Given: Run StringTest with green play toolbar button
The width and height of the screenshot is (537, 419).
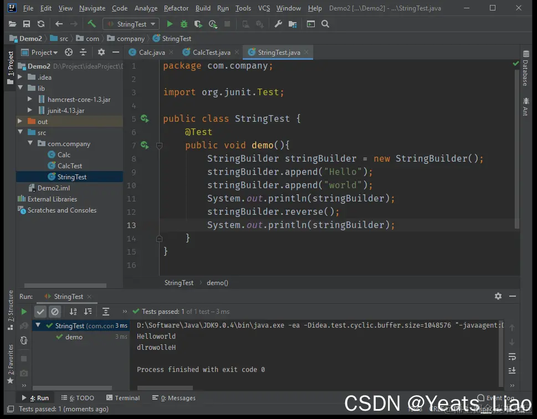Looking at the screenshot, I should tap(170, 24).
